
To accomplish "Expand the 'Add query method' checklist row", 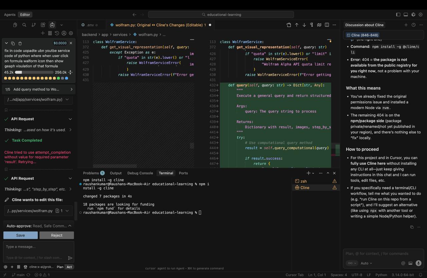I will [x=71, y=90].
